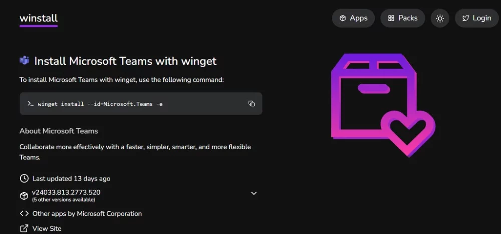The image size is (501, 234).
Task: Copy the winget install command
Action: tap(252, 104)
